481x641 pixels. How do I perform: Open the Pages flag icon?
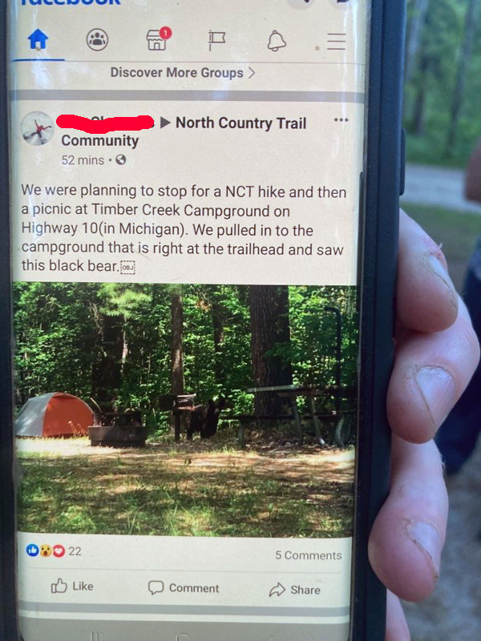point(216,41)
